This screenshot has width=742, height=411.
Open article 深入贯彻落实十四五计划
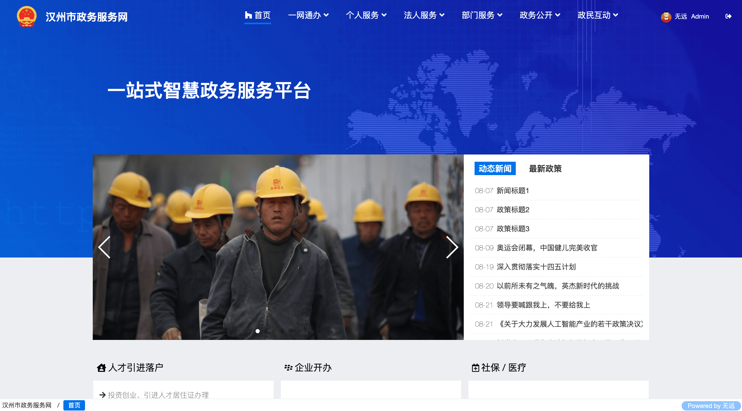click(536, 267)
